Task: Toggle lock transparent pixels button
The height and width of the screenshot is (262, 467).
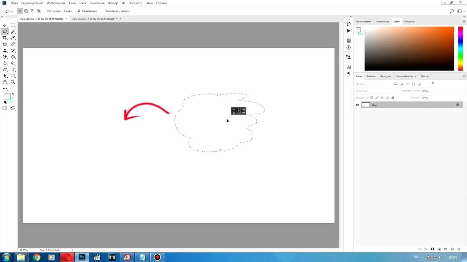Action: (371, 98)
